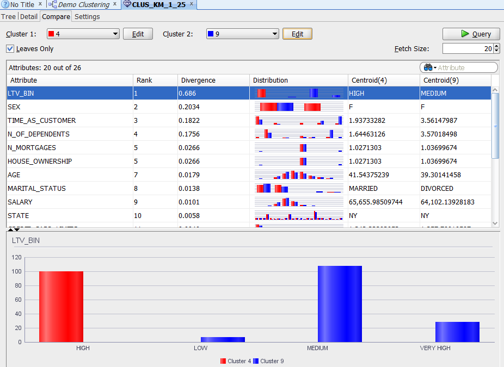Screen dimensions: 504x367
Task: Close the No Title tab
Action: pos(40,4)
